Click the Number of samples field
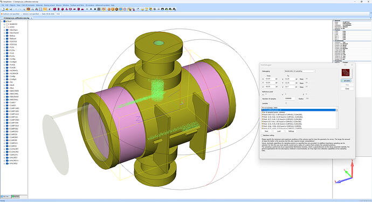Viewport: 372px width, 202px height. coord(290,99)
